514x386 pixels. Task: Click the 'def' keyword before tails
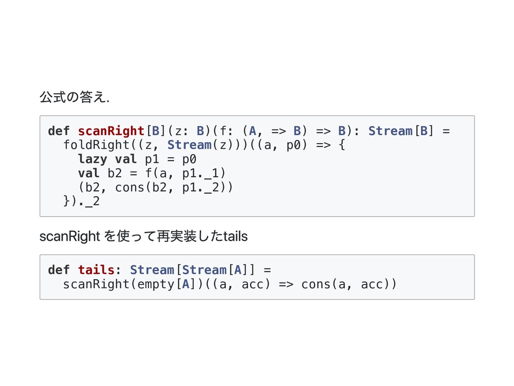tap(59, 270)
